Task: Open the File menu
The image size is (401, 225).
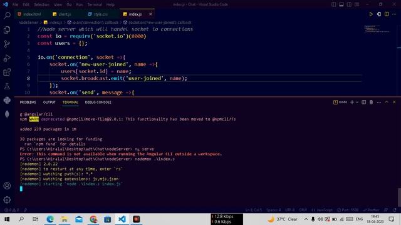Action: click(15, 4)
